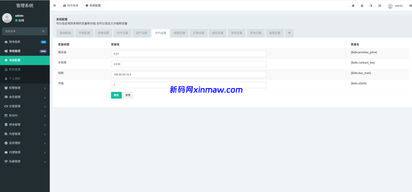Open the 邮箱设置 tab
Screen dimensions: 412x192
click(179, 33)
